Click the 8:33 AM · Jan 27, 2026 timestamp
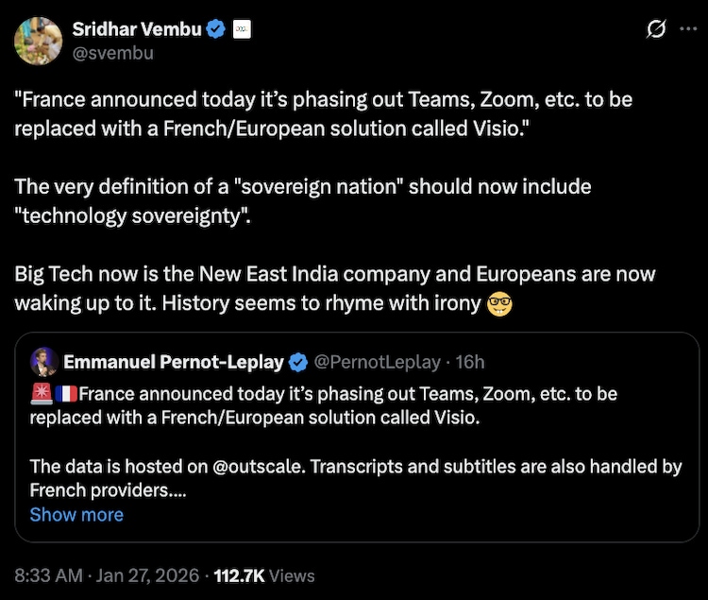 coord(107,575)
